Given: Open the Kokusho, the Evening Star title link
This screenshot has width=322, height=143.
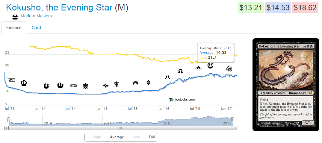Looking at the screenshot, I should (x=59, y=7).
